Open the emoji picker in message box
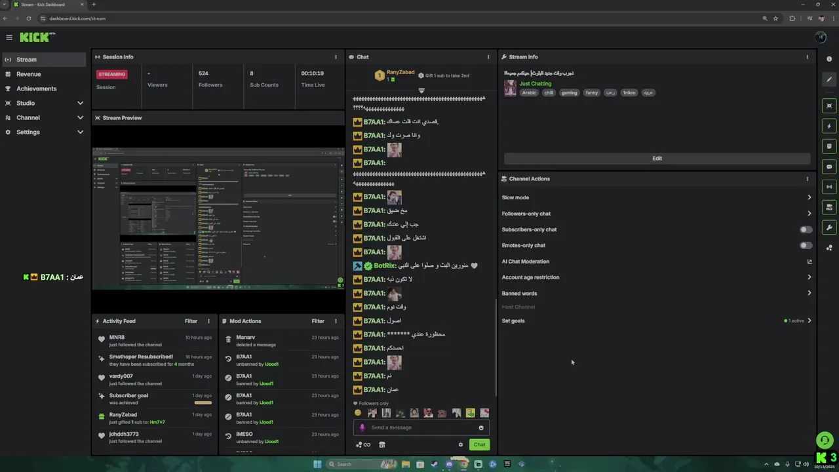 click(x=481, y=427)
